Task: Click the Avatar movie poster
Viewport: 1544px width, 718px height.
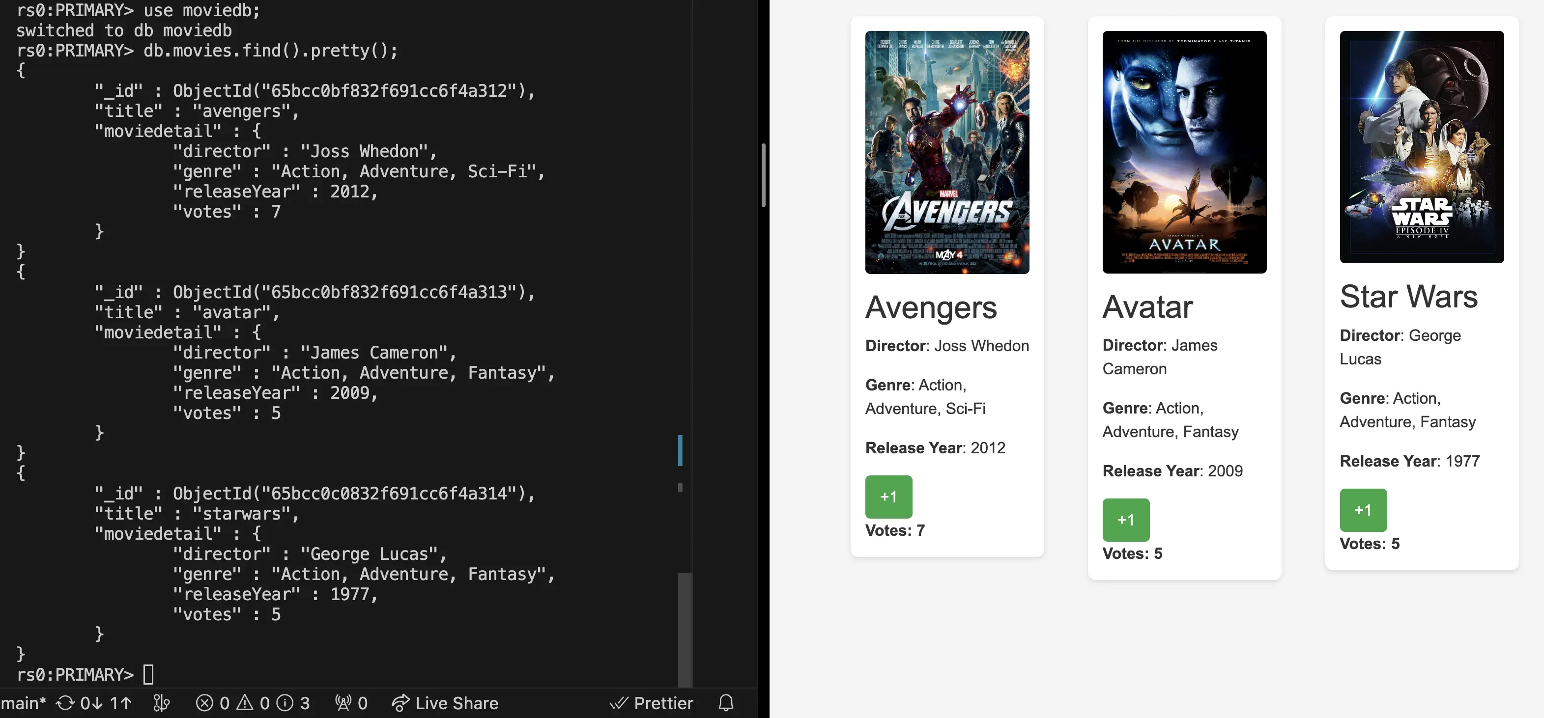Action: [1184, 152]
